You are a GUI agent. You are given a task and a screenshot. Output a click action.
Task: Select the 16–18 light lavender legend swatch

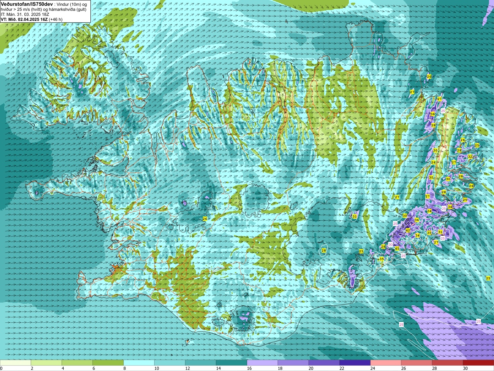coord(262,363)
